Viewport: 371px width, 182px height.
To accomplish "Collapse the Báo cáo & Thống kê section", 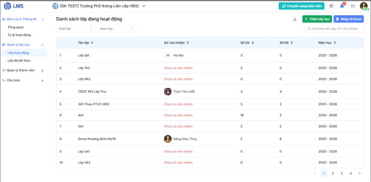I will pos(43,19).
